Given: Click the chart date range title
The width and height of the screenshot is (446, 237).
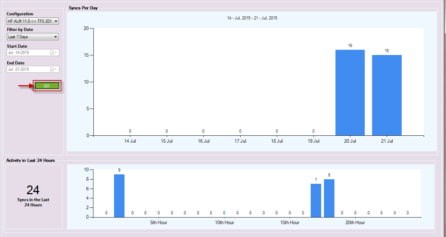Looking at the screenshot, I should point(252,18).
